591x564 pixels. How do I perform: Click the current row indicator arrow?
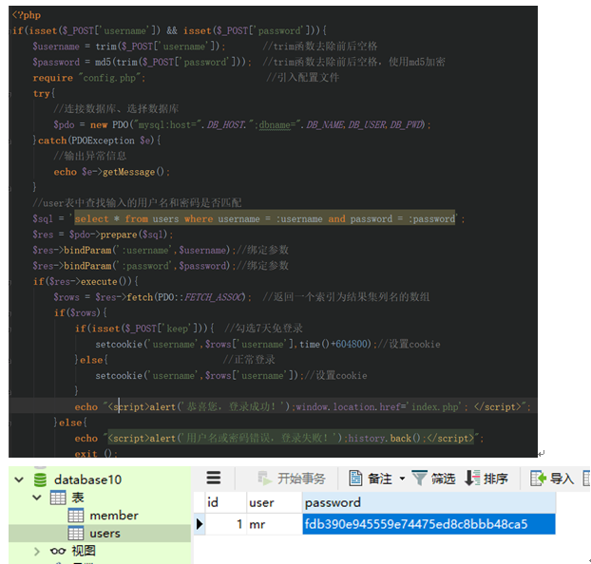point(200,524)
